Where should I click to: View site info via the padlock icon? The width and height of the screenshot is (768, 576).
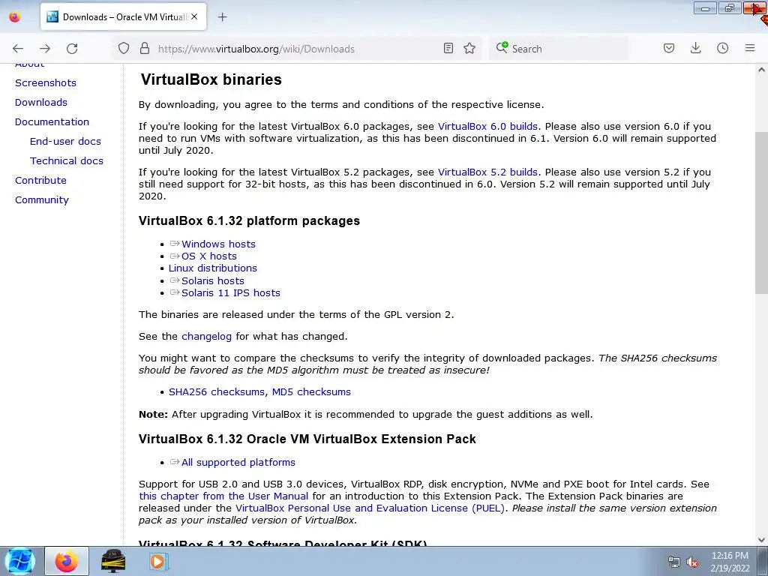[145, 49]
